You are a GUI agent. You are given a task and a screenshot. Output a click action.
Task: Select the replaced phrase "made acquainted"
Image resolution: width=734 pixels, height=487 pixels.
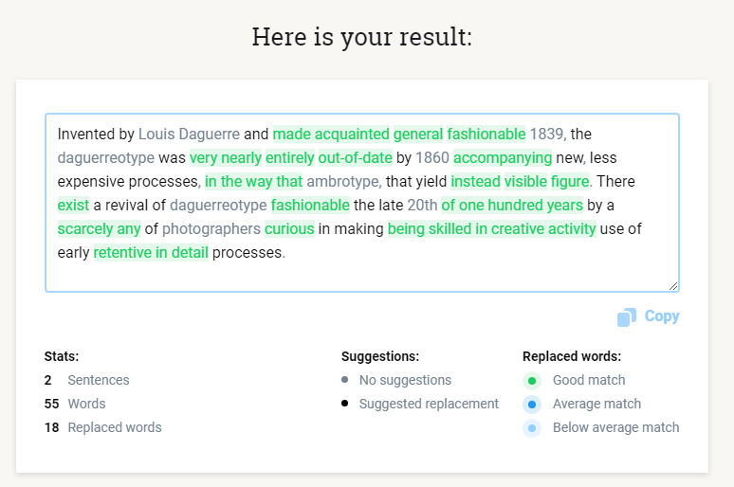click(331, 134)
